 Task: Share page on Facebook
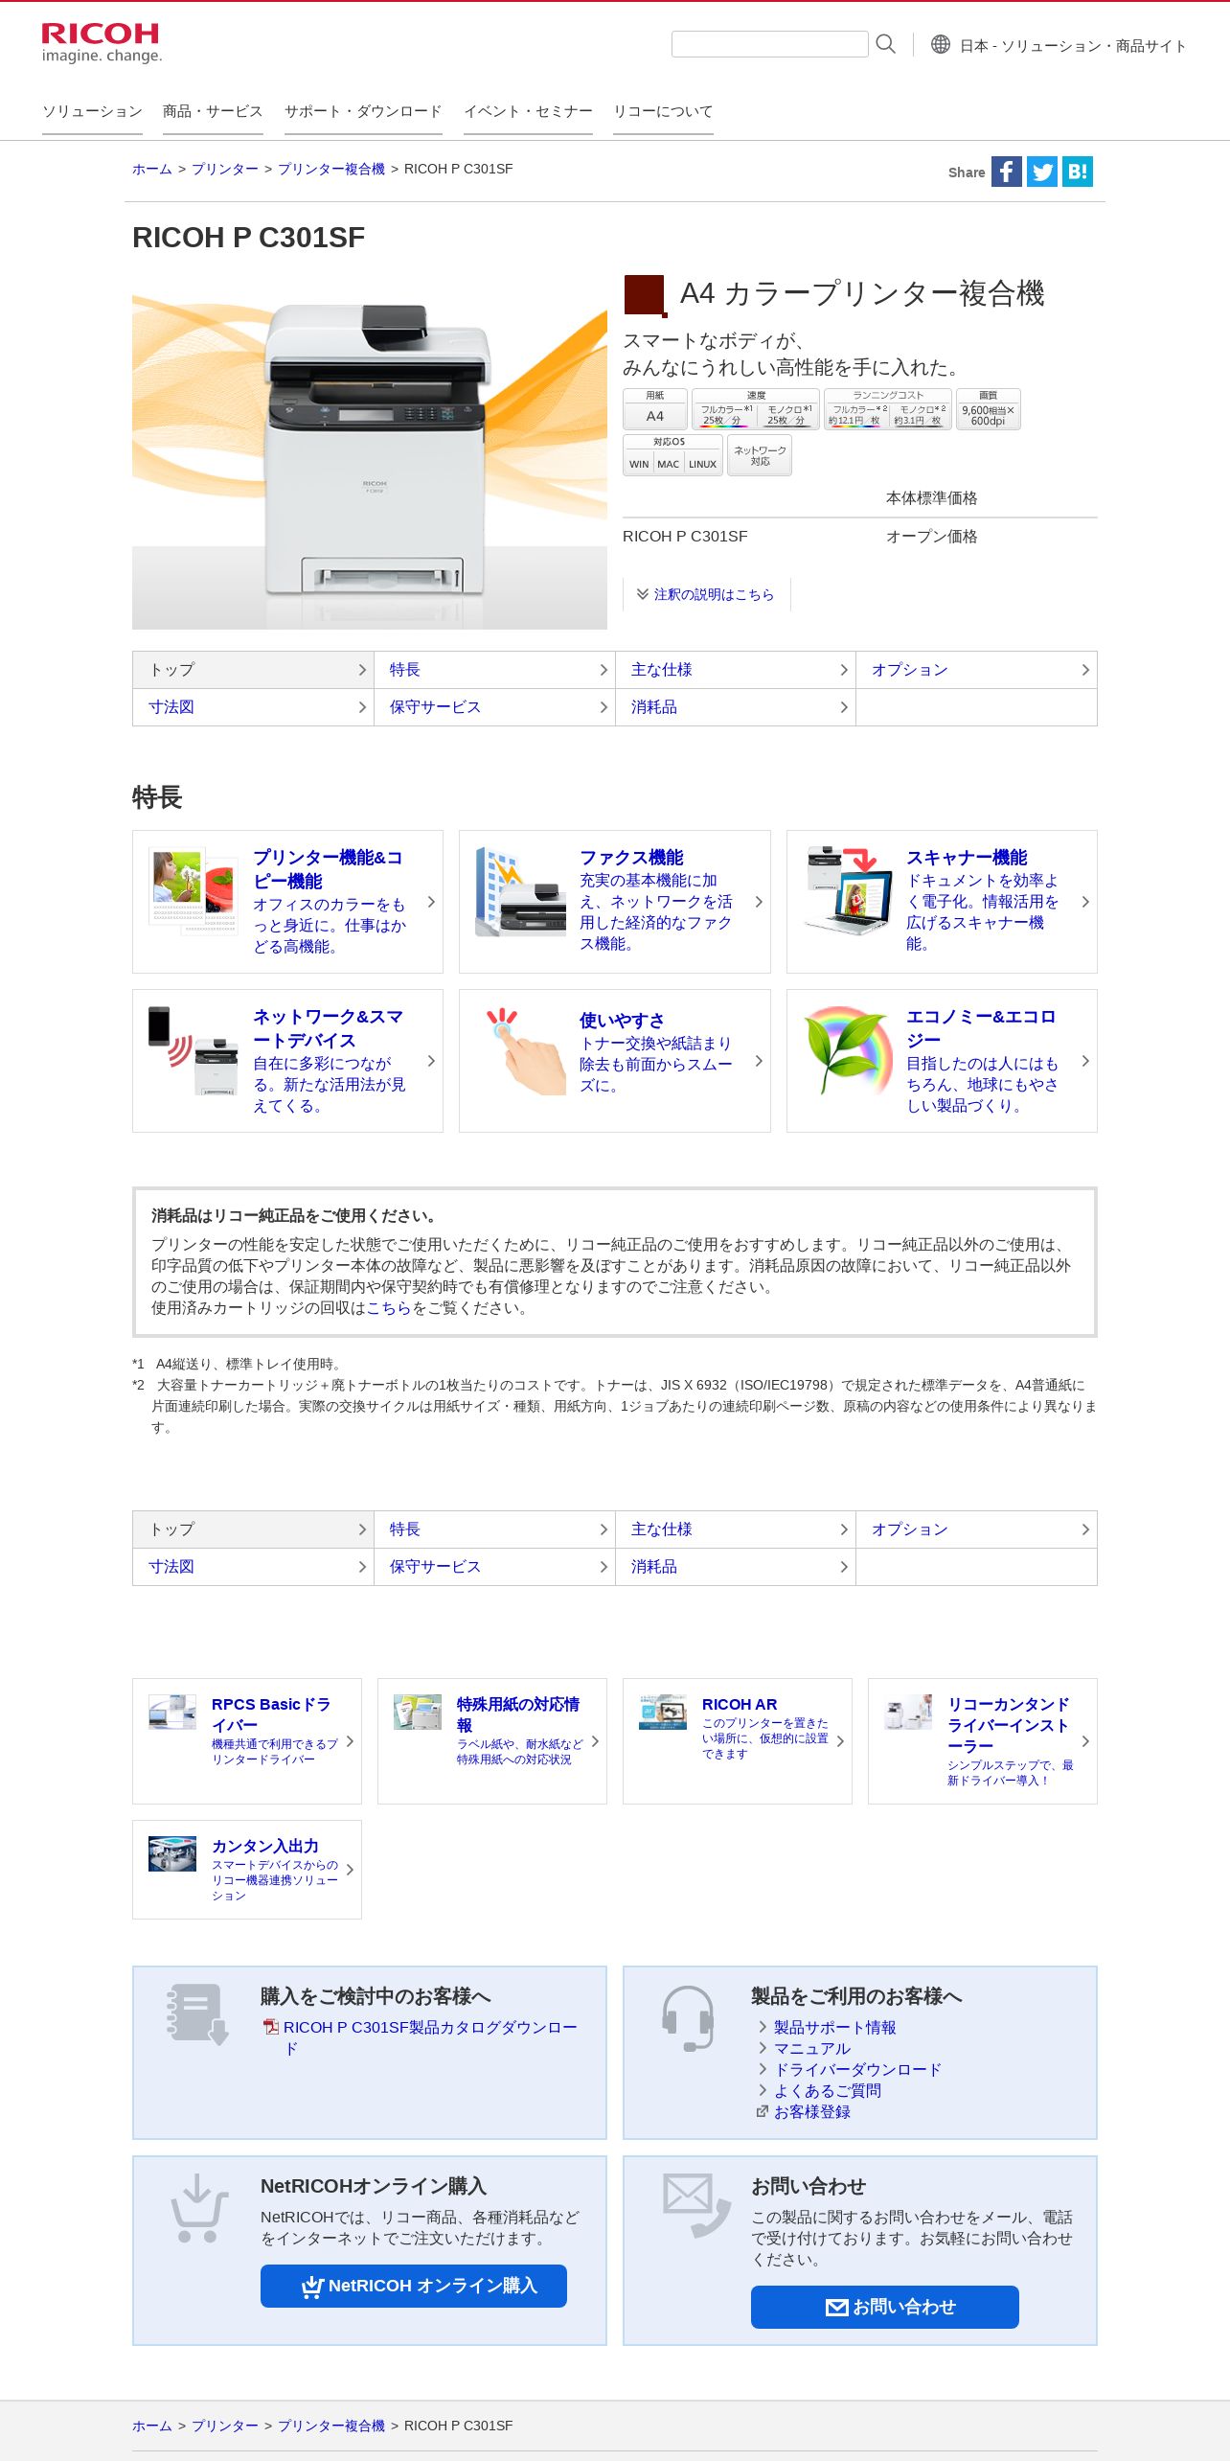tap(1006, 172)
